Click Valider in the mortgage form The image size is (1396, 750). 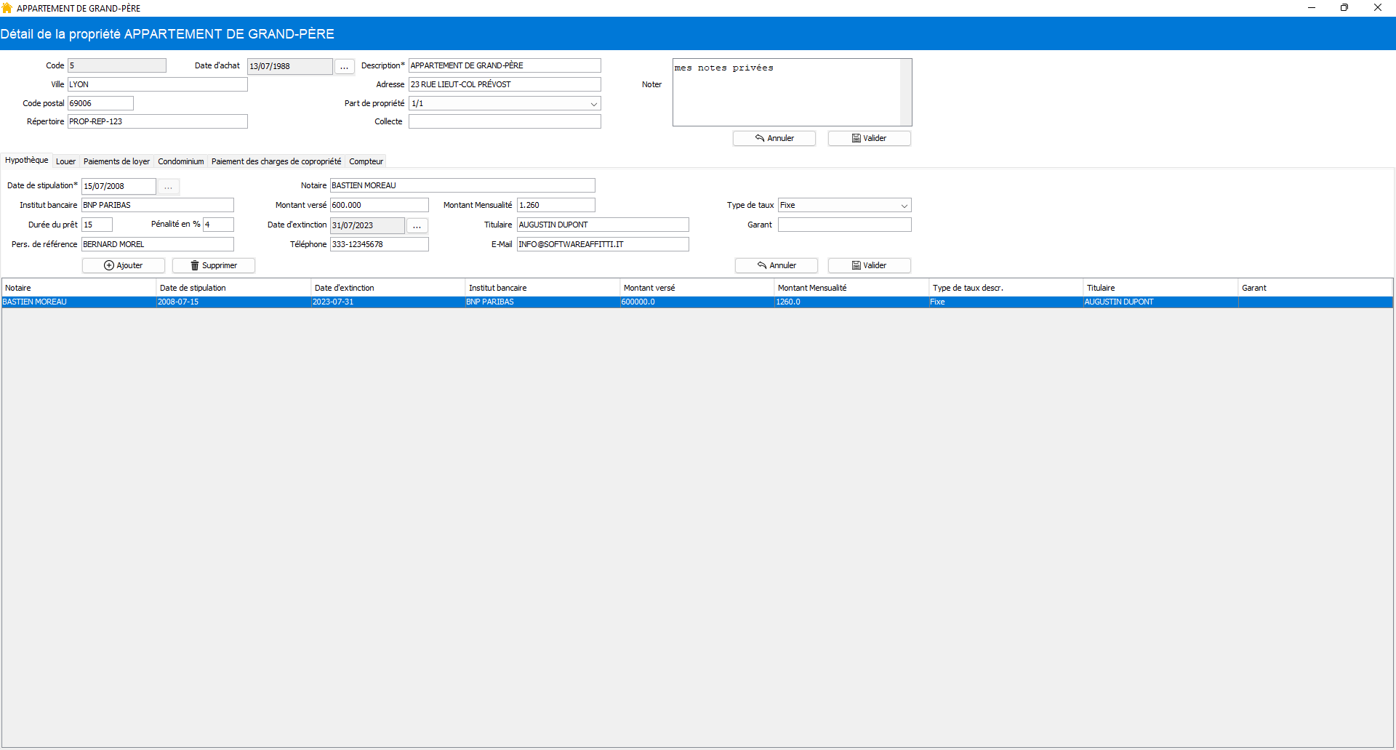[869, 265]
